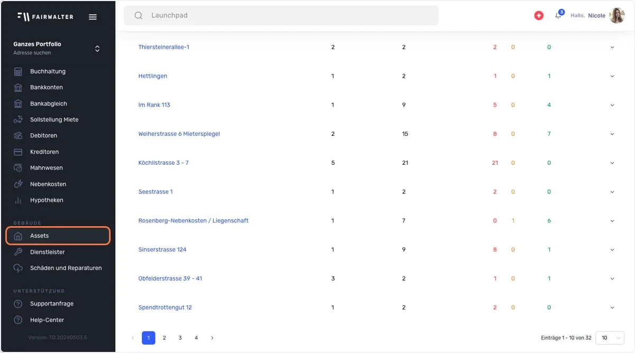The width and height of the screenshot is (635, 353).
Task: Open the Ganzes Portfolio selector
Action: click(x=57, y=48)
